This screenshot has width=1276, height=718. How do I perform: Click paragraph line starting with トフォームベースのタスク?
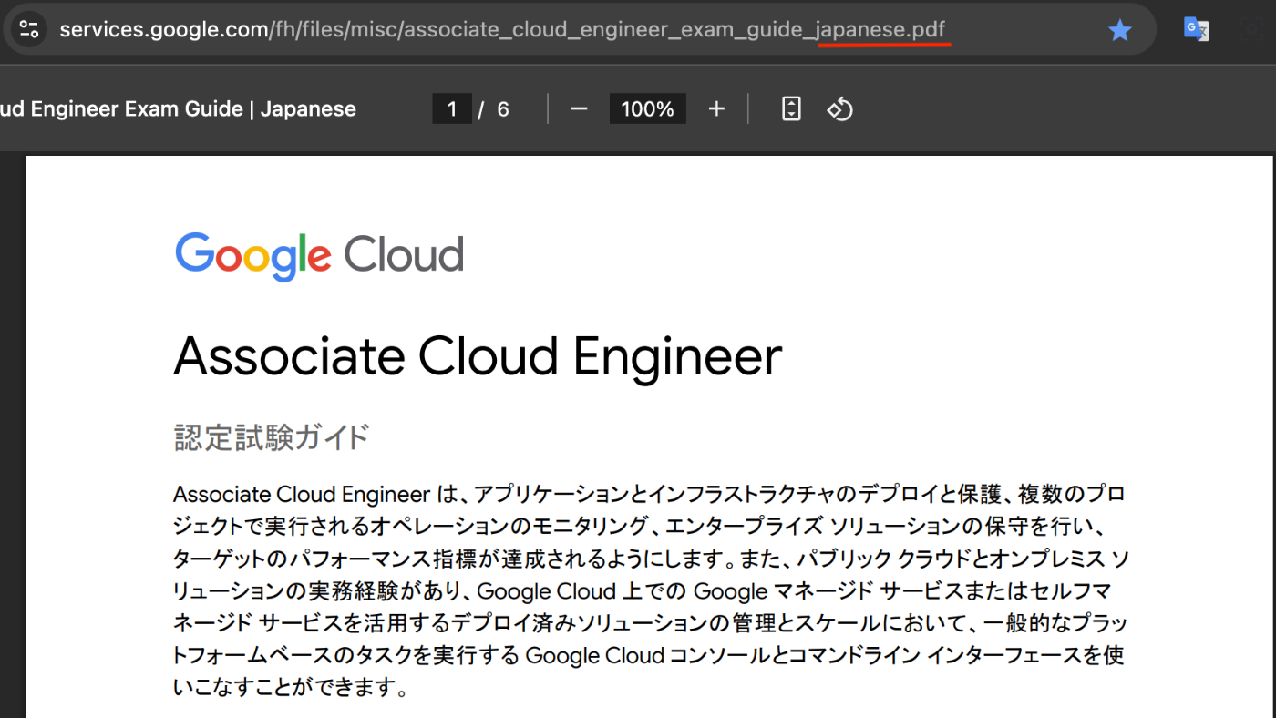pyautogui.click(x=649, y=655)
